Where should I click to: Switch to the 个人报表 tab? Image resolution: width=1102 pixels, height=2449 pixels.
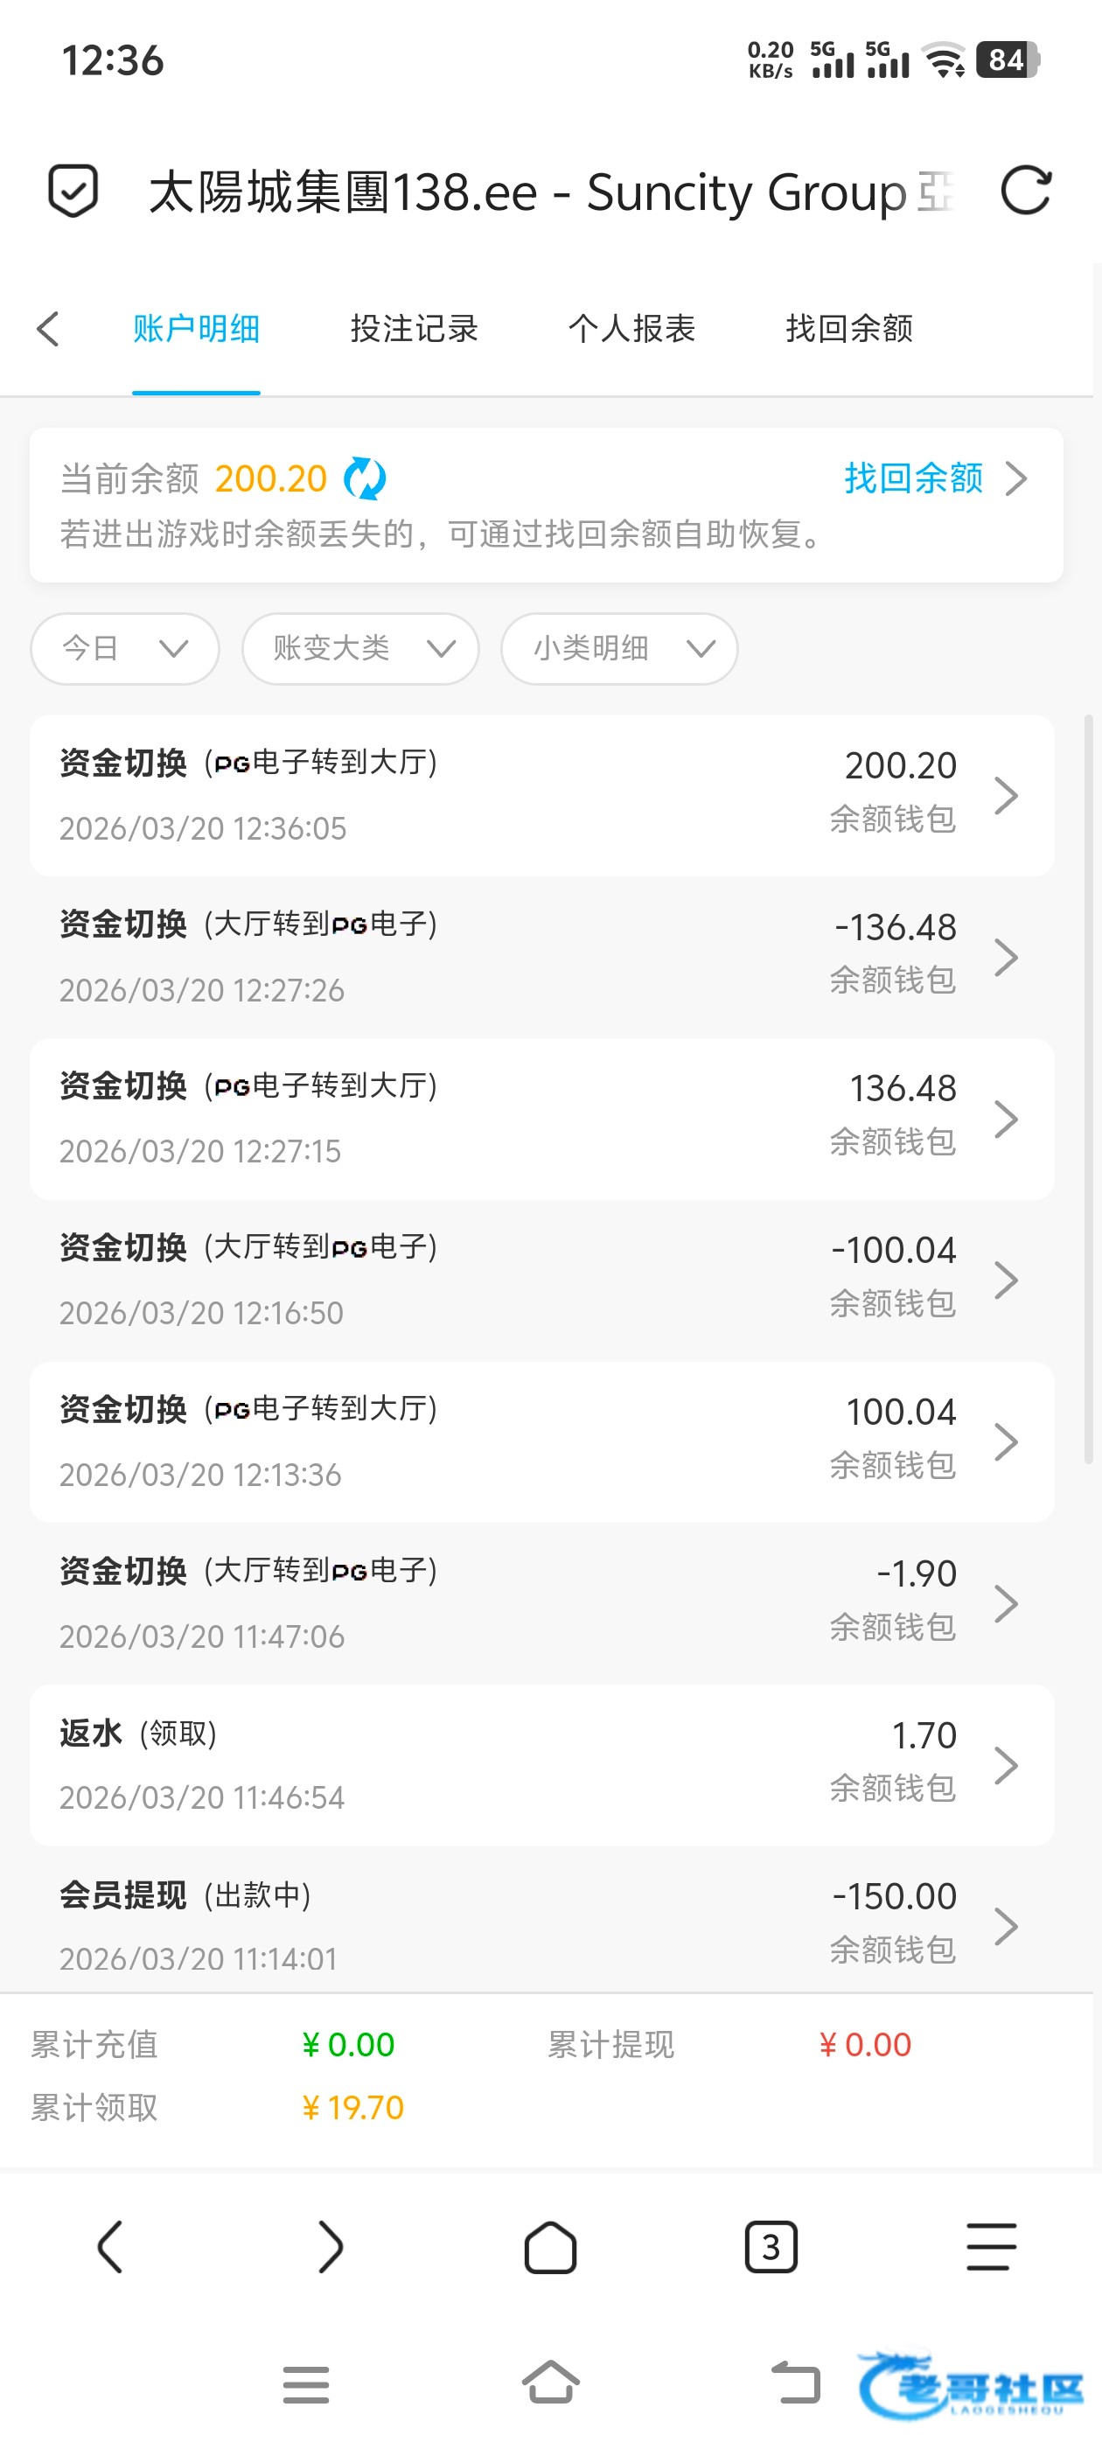(631, 329)
